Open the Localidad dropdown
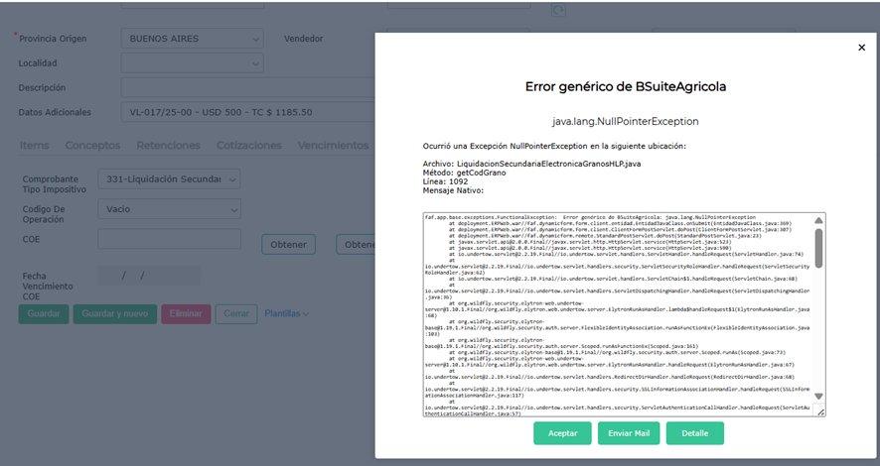The width and height of the screenshot is (880, 466). (193, 63)
